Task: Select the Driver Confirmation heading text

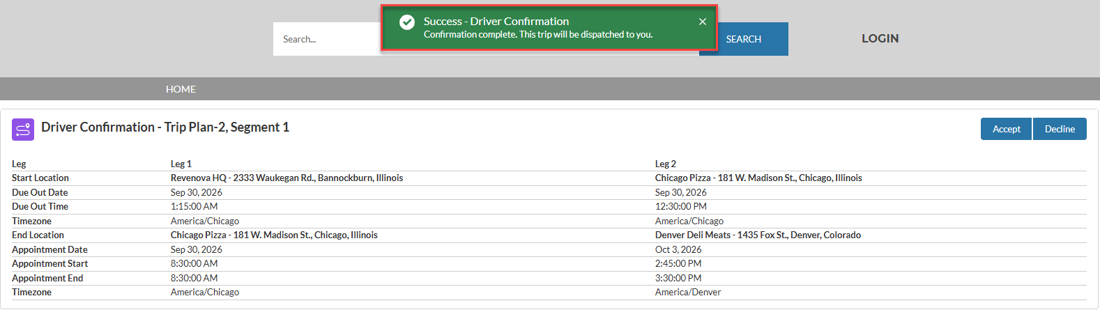Action: click(x=165, y=127)
